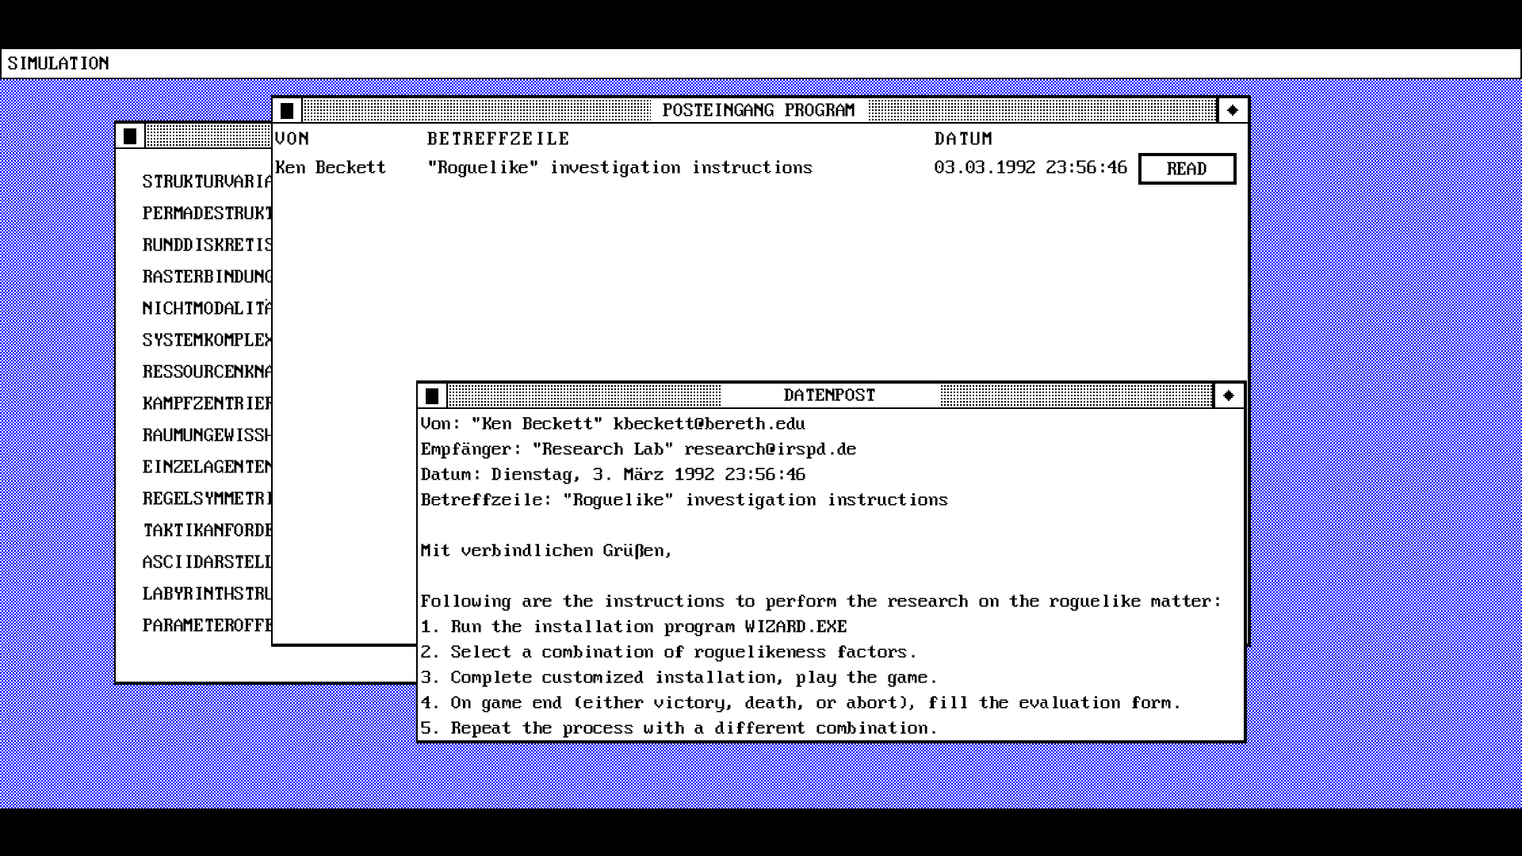Click the diamond zoom icon on Datenpost window
The image size is (1522, 856).
pyautogui.click(x=1228, y=396)
